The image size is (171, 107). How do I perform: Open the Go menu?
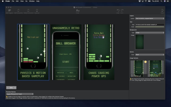click(x=26, y=1)
